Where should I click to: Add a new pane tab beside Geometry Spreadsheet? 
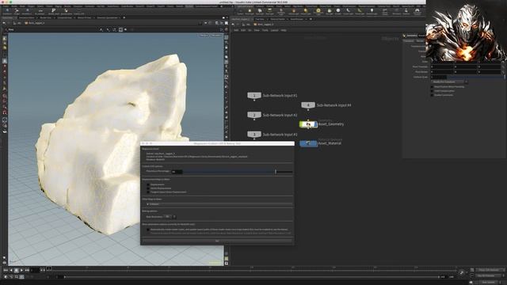click(124, 17)
